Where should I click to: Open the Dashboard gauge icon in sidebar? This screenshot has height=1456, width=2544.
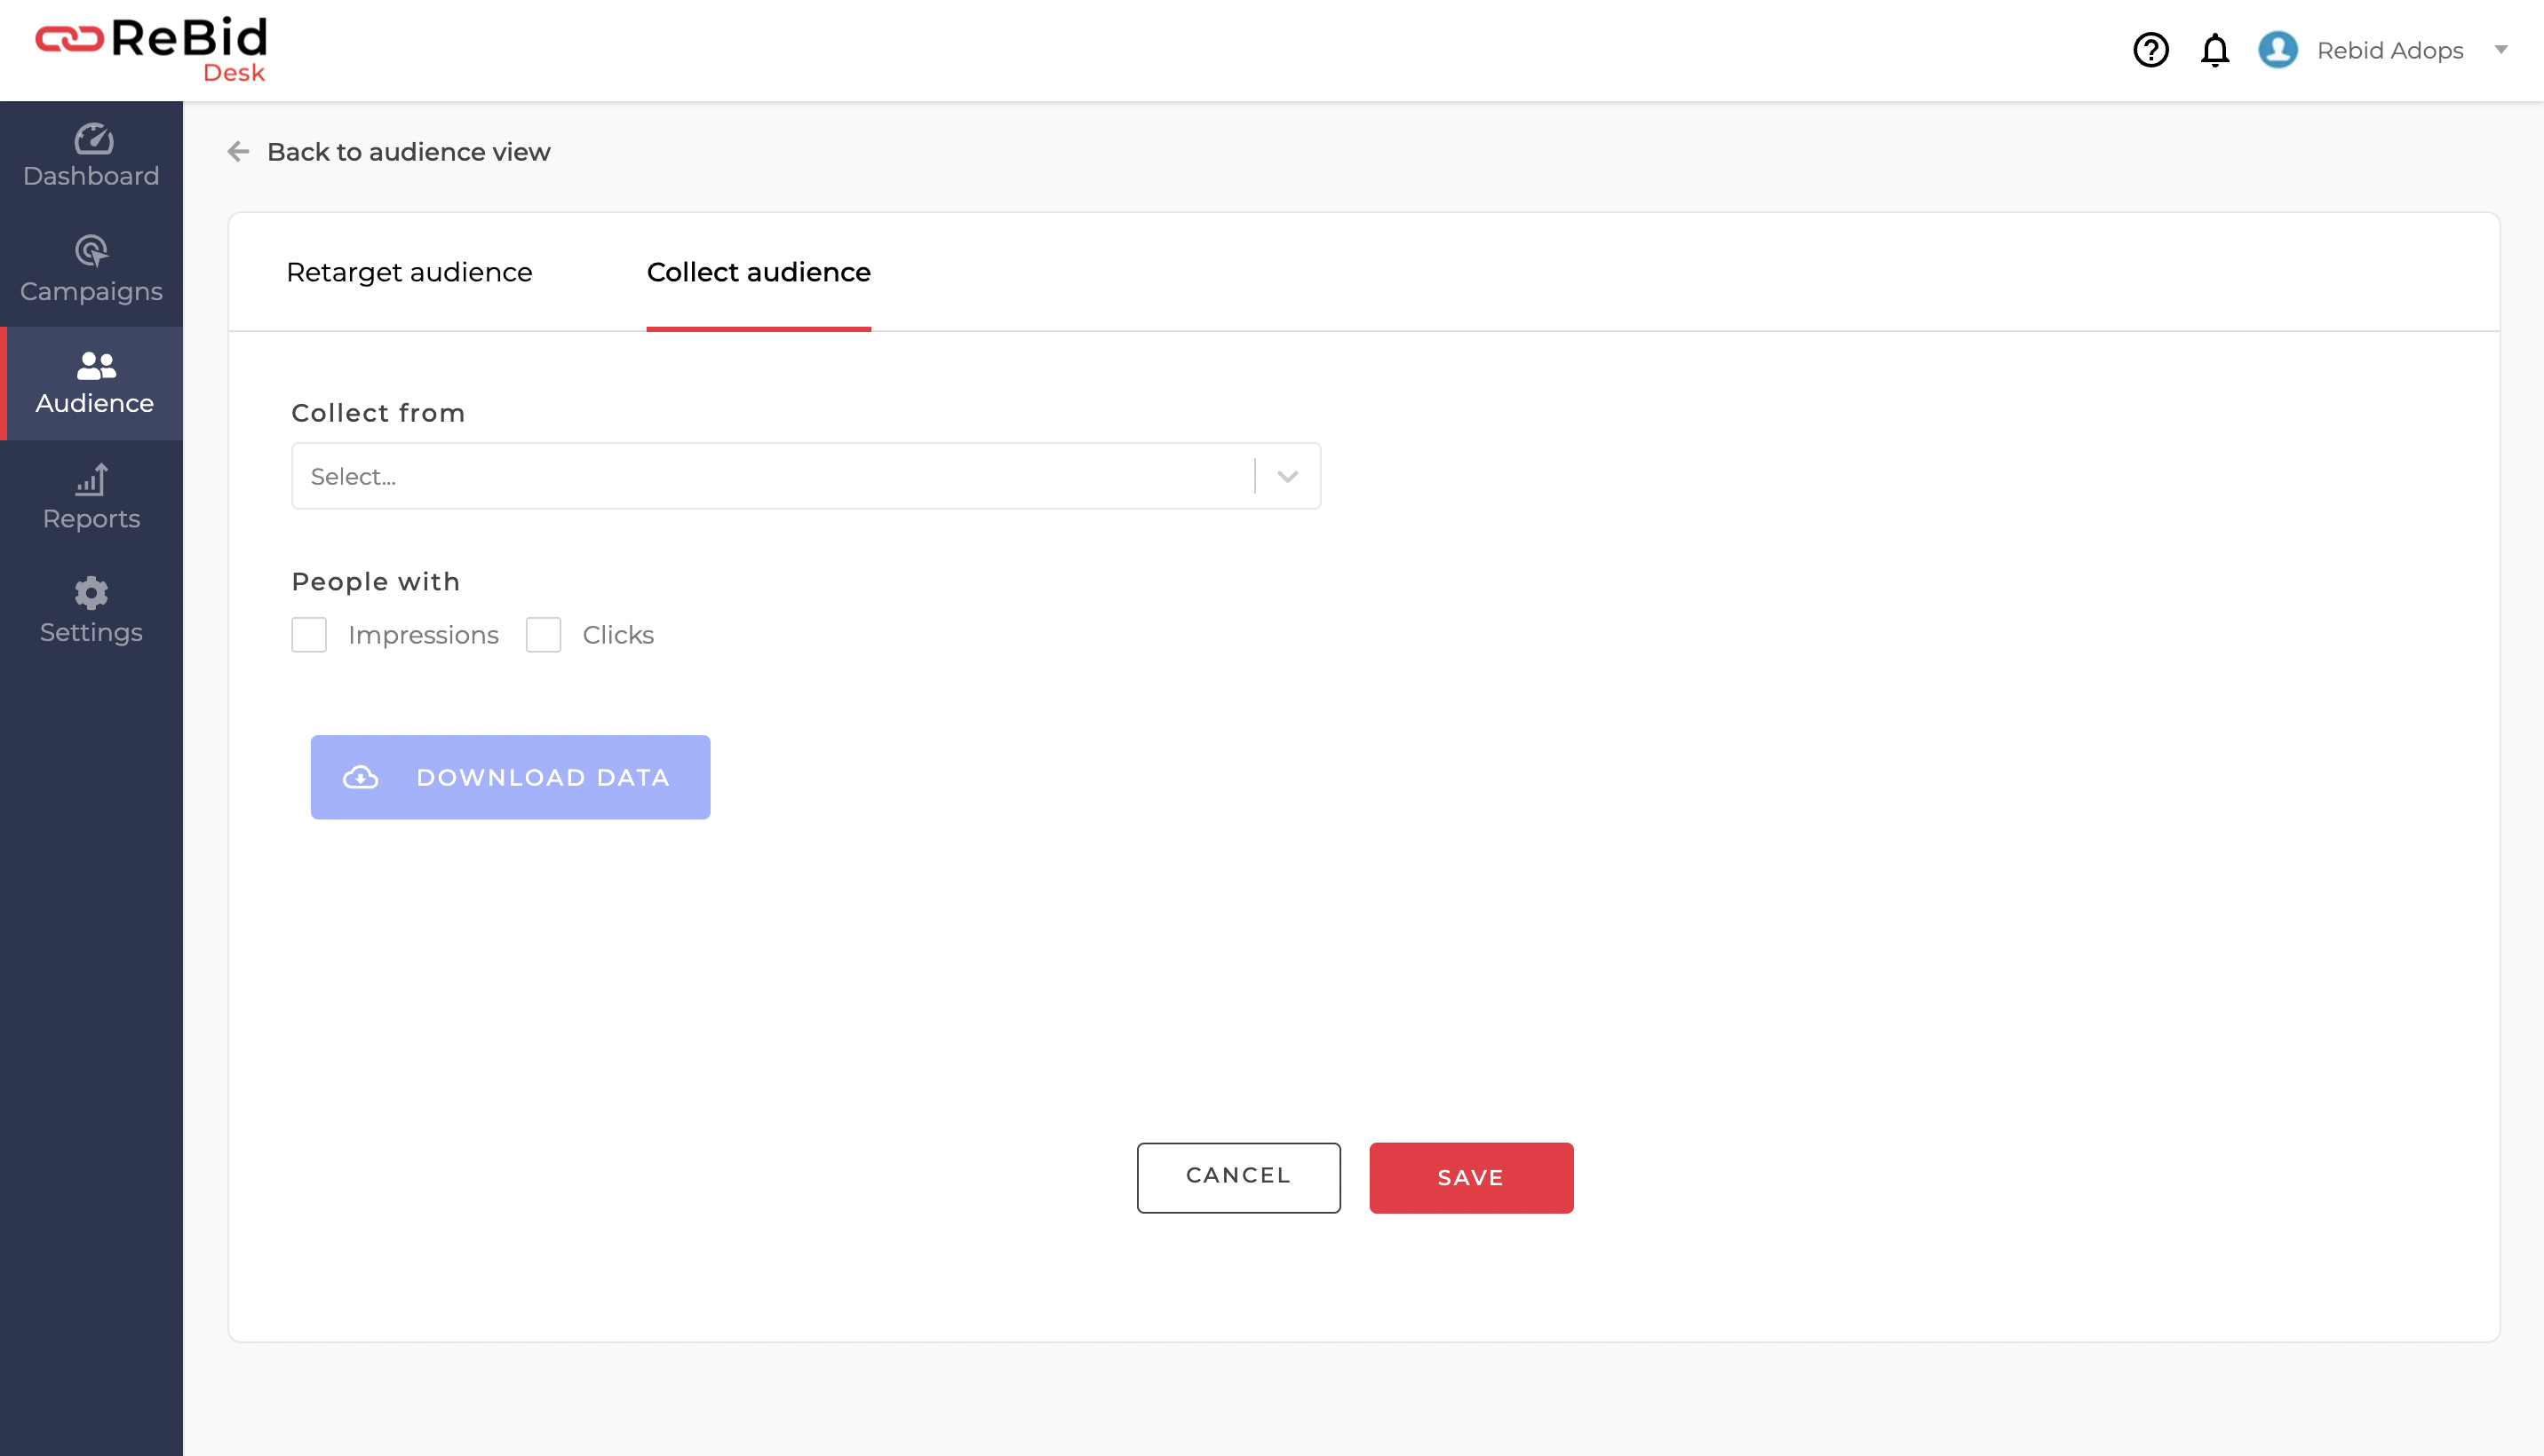coord(92,139)
